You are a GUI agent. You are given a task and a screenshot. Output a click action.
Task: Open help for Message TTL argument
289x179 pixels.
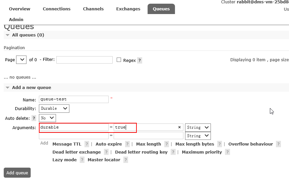[x=86, y=144]
